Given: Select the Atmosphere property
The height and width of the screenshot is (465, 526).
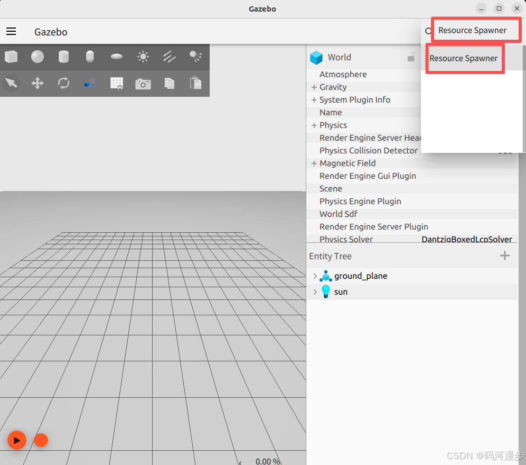Looking at the screenshot, I should pyautogui.click(x=343, y=74).
